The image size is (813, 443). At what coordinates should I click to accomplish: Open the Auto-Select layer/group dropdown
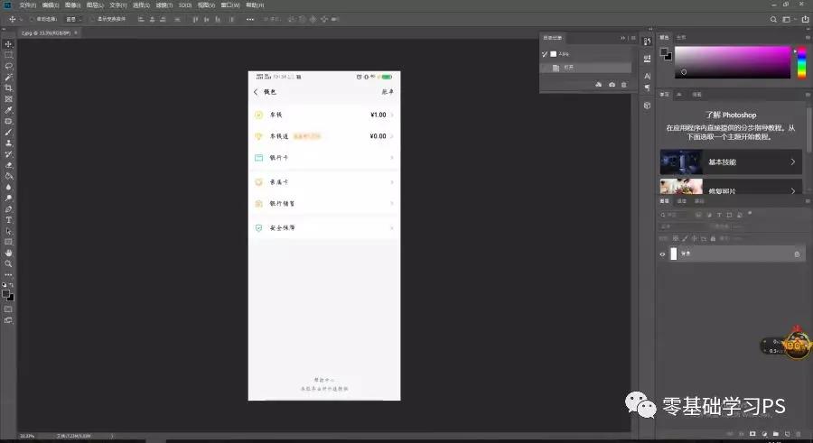[x=73, y=19]
